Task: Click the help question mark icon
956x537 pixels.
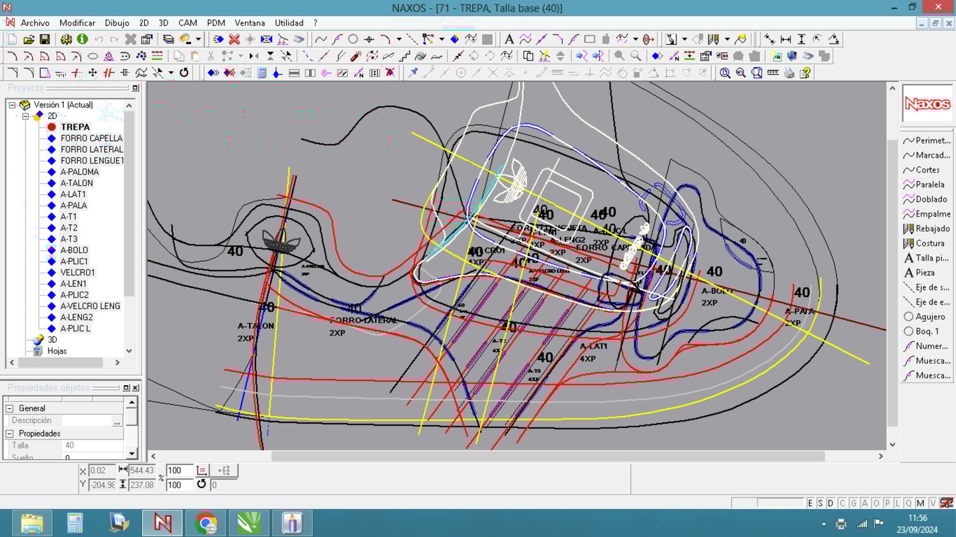Action: click(805, 73)
